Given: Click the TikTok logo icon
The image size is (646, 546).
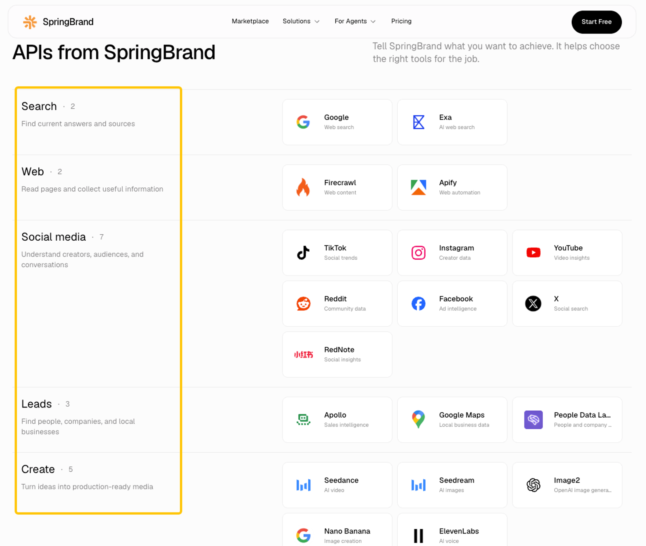Looking at the screenshot, I should pos(303,253).
